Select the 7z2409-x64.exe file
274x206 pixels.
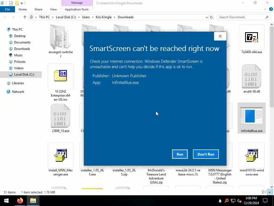click(252, 39)
